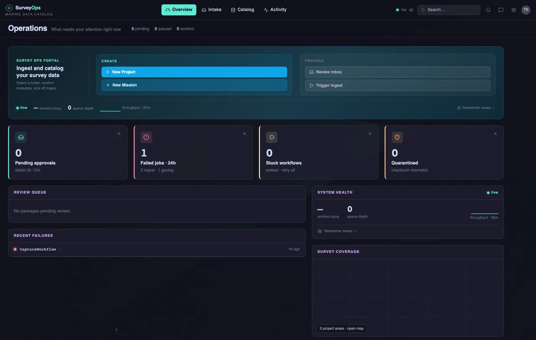The height and width of the screenshot is (340, 536).
Task: Click the Failed jobs alert icon
Action: pos(146,137)
